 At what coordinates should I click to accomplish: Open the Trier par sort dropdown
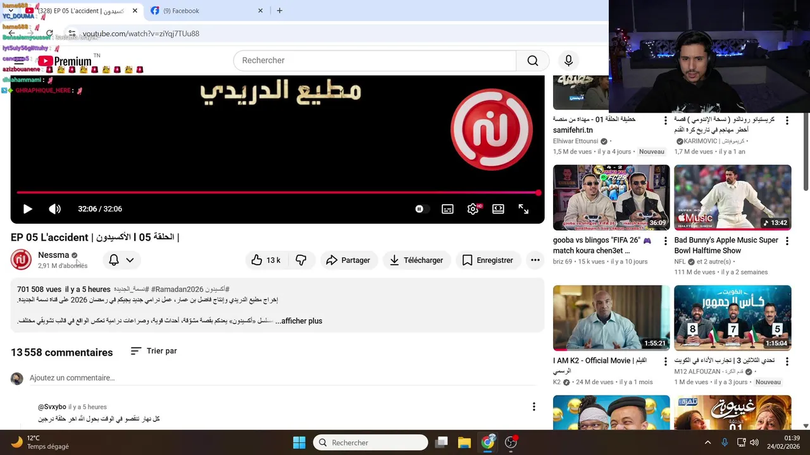(154, 351)
